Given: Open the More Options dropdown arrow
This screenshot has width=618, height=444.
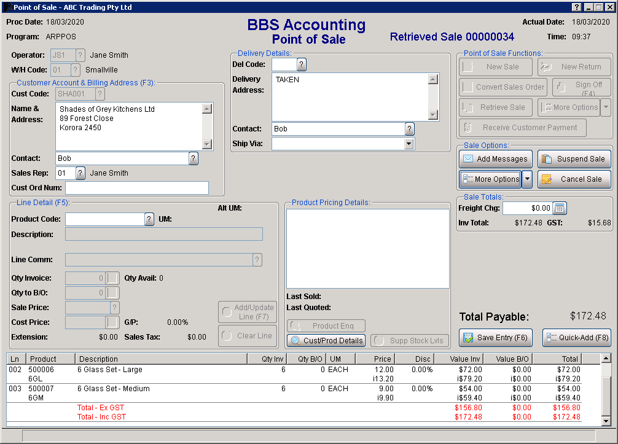Looking at the screenshot, I should pyautogui.click(x=526, y=179).
